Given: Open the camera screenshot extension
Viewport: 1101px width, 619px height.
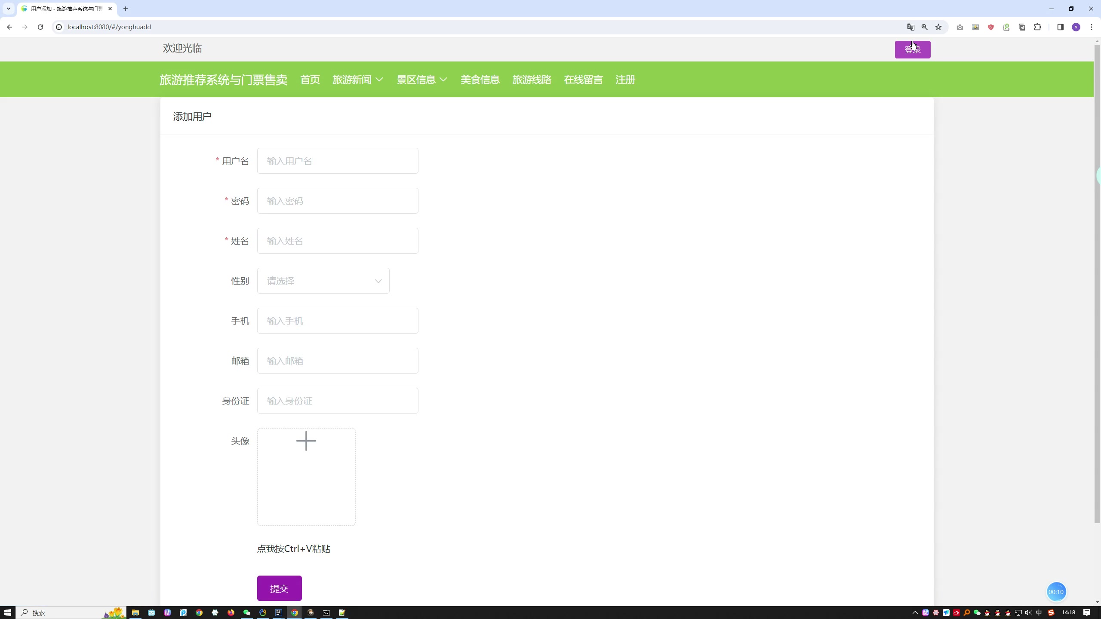Looking at the screenshot, I should click(960, 27).
